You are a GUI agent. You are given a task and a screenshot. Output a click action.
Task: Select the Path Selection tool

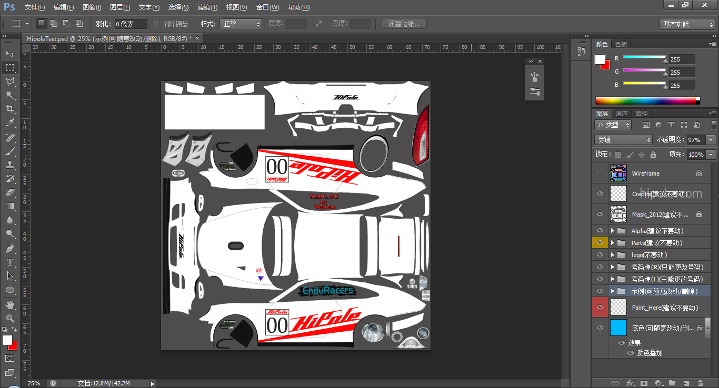(10, 276)
